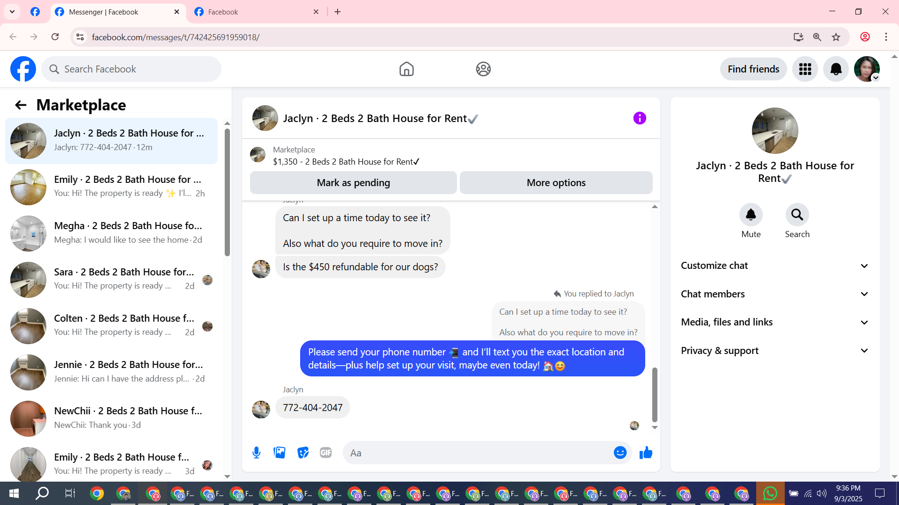The image size is (899, 505).
Task: Open Jennie conversation in the list
Action: [x=111, y=372]
